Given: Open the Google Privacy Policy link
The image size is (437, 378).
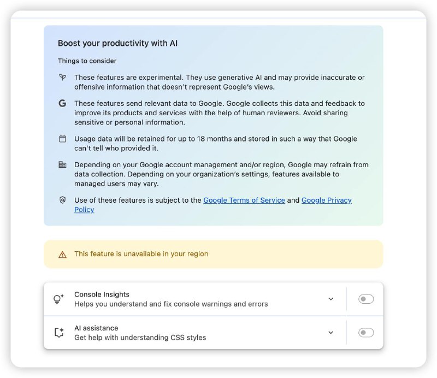Looking at the screenshot, I should (213, 205).
